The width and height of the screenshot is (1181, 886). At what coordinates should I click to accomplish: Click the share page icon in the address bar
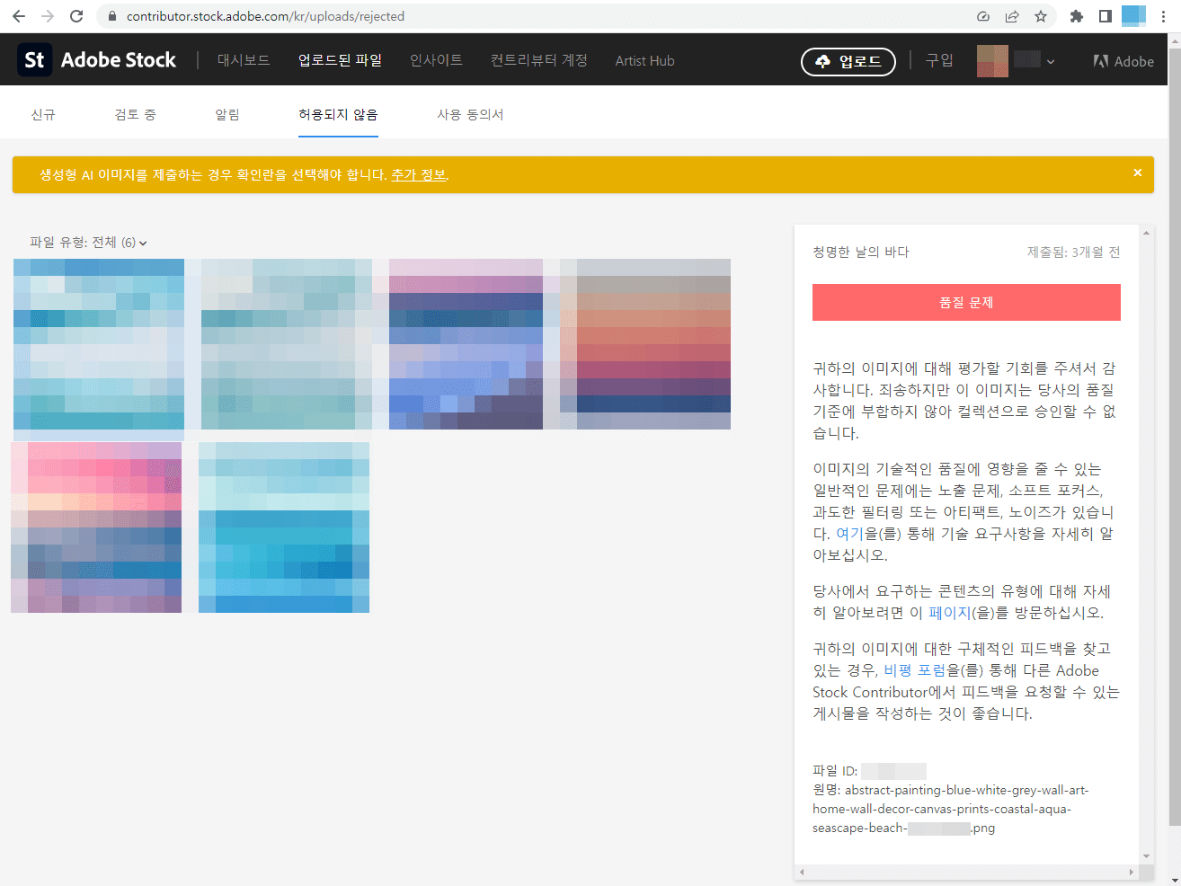click(x=1012, y=16)
